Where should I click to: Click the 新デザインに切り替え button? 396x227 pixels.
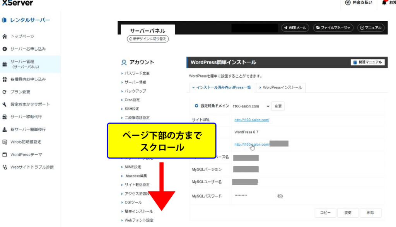click(148, 39)
